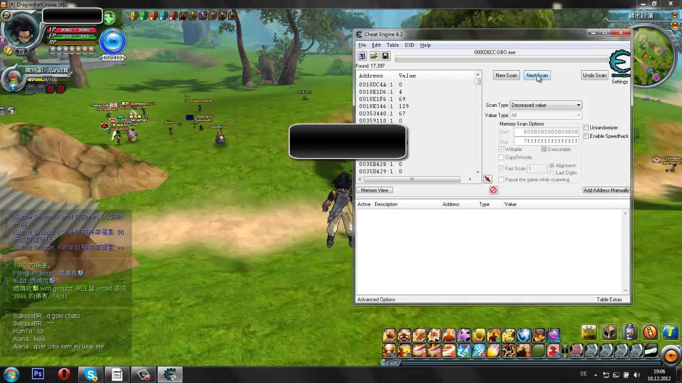Click the orange bottle round game icon
682x383 pixels.
(650, 332)
